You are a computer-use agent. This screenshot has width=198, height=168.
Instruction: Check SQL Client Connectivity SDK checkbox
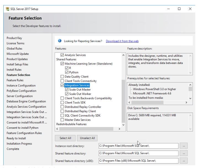click(x=62, y=115)
